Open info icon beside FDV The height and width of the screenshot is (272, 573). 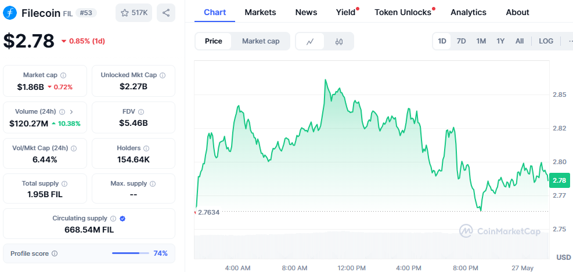click(141, 112)
